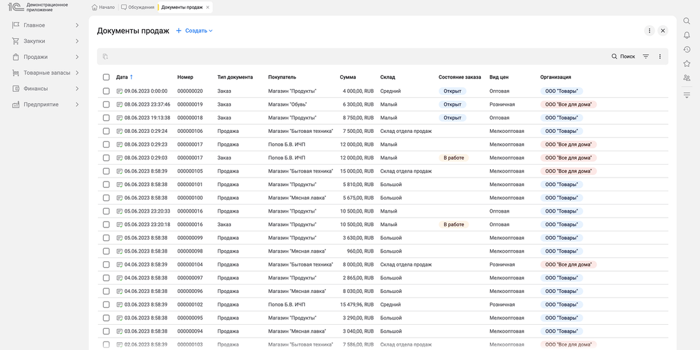The image size is (700, 350).
Task: Click ООО "Все для дома" tag in row 000000019
Action: 569,104
